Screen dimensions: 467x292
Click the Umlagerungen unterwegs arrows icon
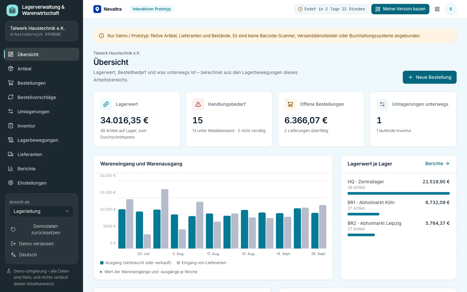coord(382,104)
